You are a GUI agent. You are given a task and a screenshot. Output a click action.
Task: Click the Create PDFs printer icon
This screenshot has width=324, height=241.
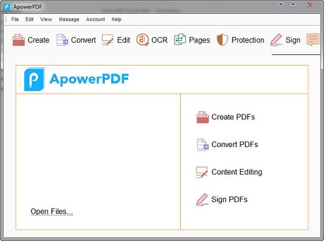(x=202, y=117)
